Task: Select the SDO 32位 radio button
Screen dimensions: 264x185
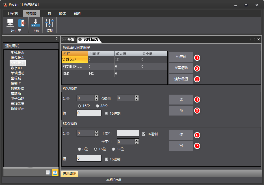Action: coord(113,149)
